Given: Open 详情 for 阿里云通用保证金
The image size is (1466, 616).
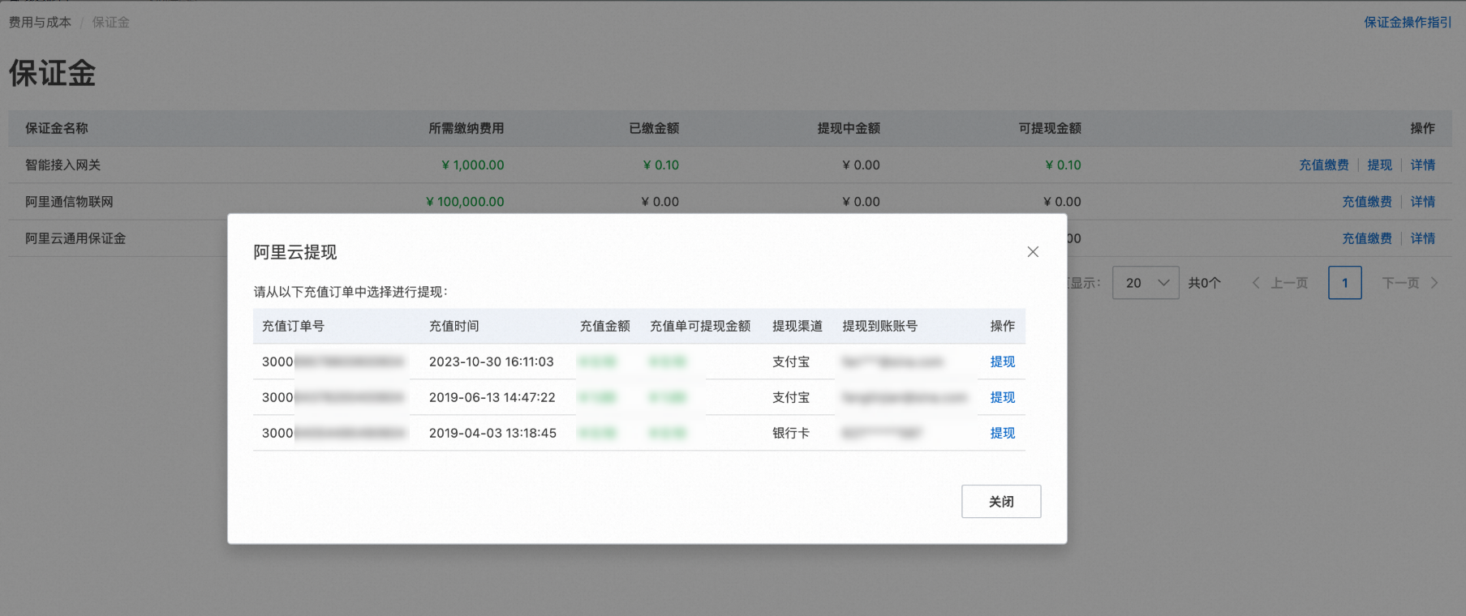Looking at the screenshot, I should [1423, 238].
